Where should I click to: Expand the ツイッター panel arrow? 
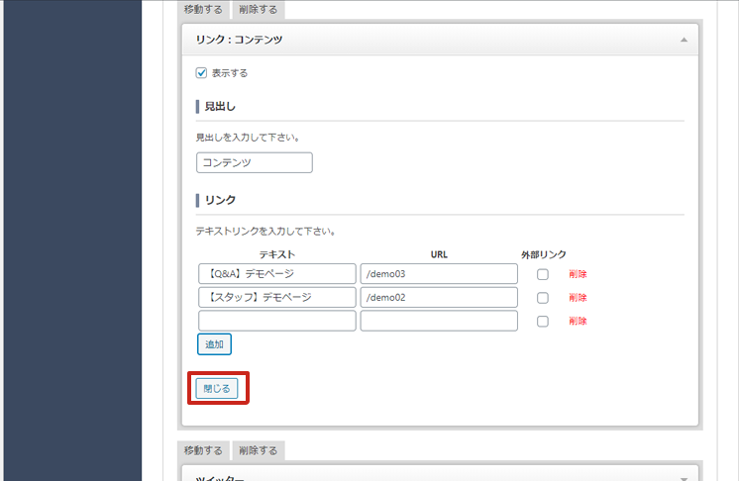pos(684,478)
